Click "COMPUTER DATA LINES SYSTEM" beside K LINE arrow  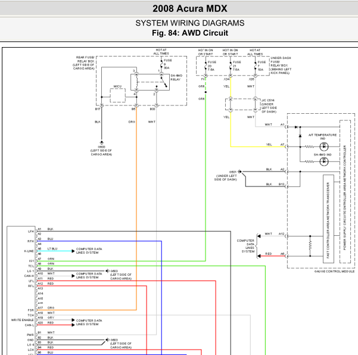coord(89,251)
